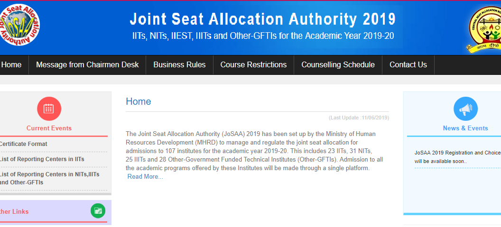
Task: Open the Certificate Format link
Action: [x=23, y=144]
